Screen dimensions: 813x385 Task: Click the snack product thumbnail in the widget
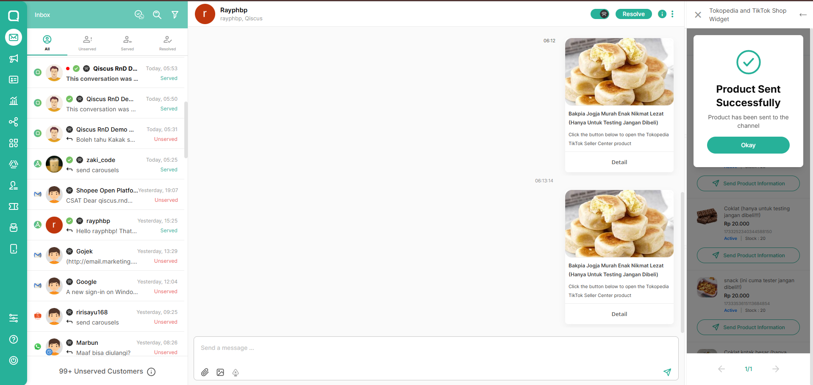pos(707,288)
